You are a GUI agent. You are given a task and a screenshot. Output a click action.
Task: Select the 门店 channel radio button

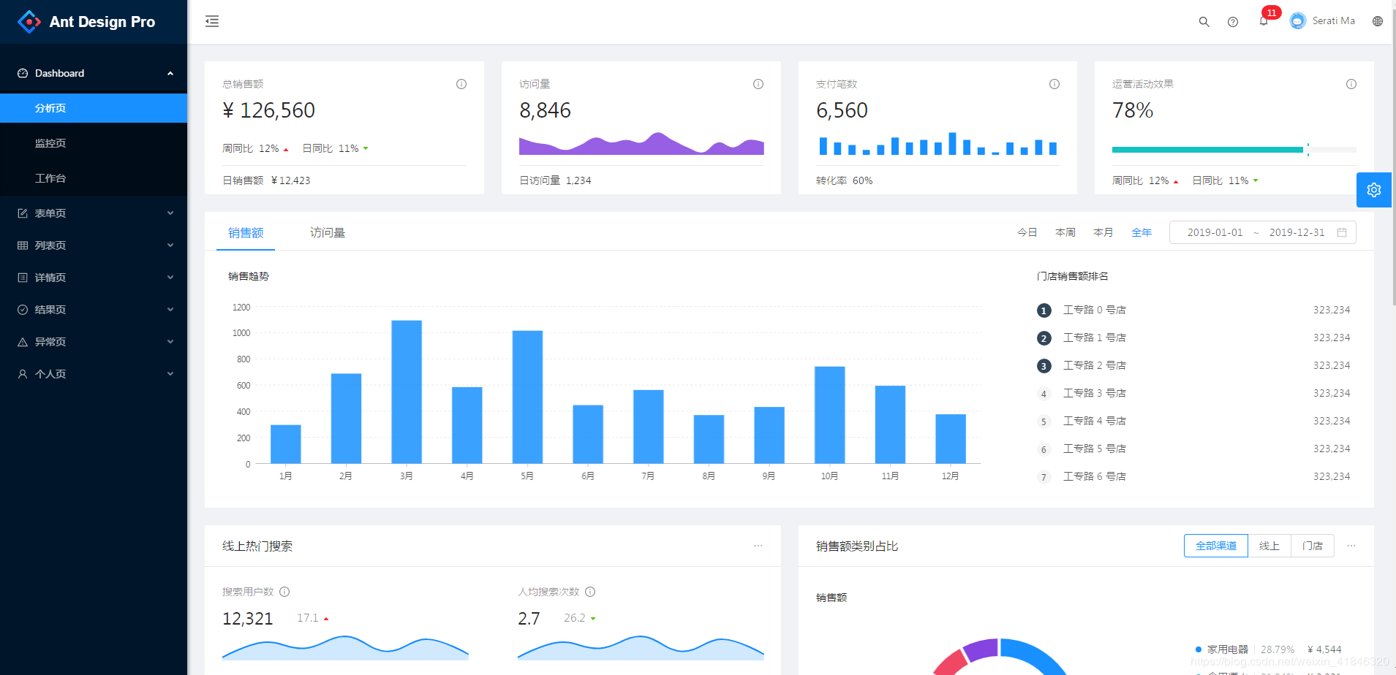pyautogui.click(x=1313, y=546)
